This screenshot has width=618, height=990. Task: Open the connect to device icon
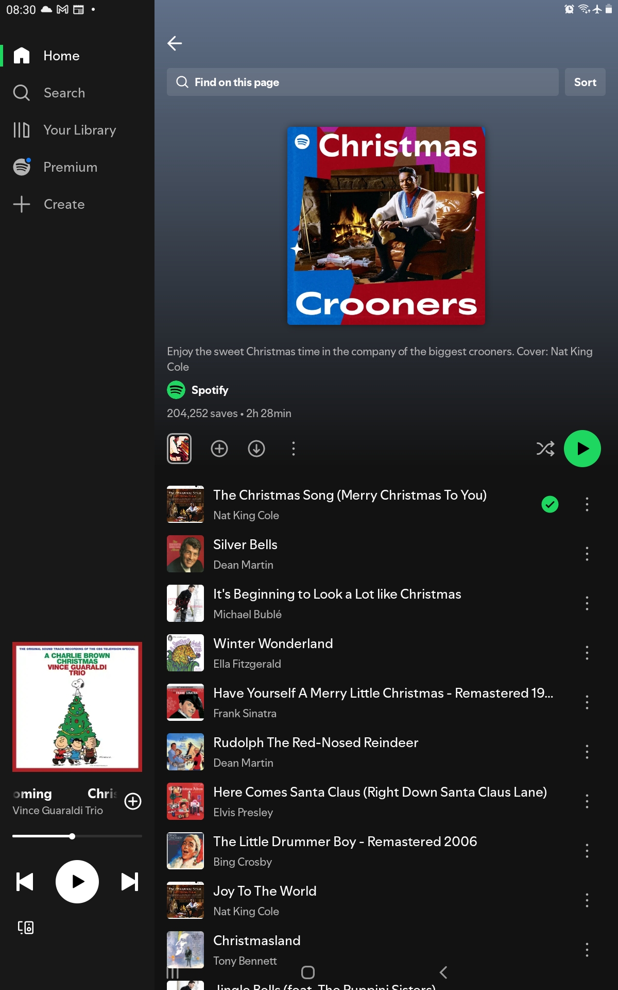tap(26, 928)
